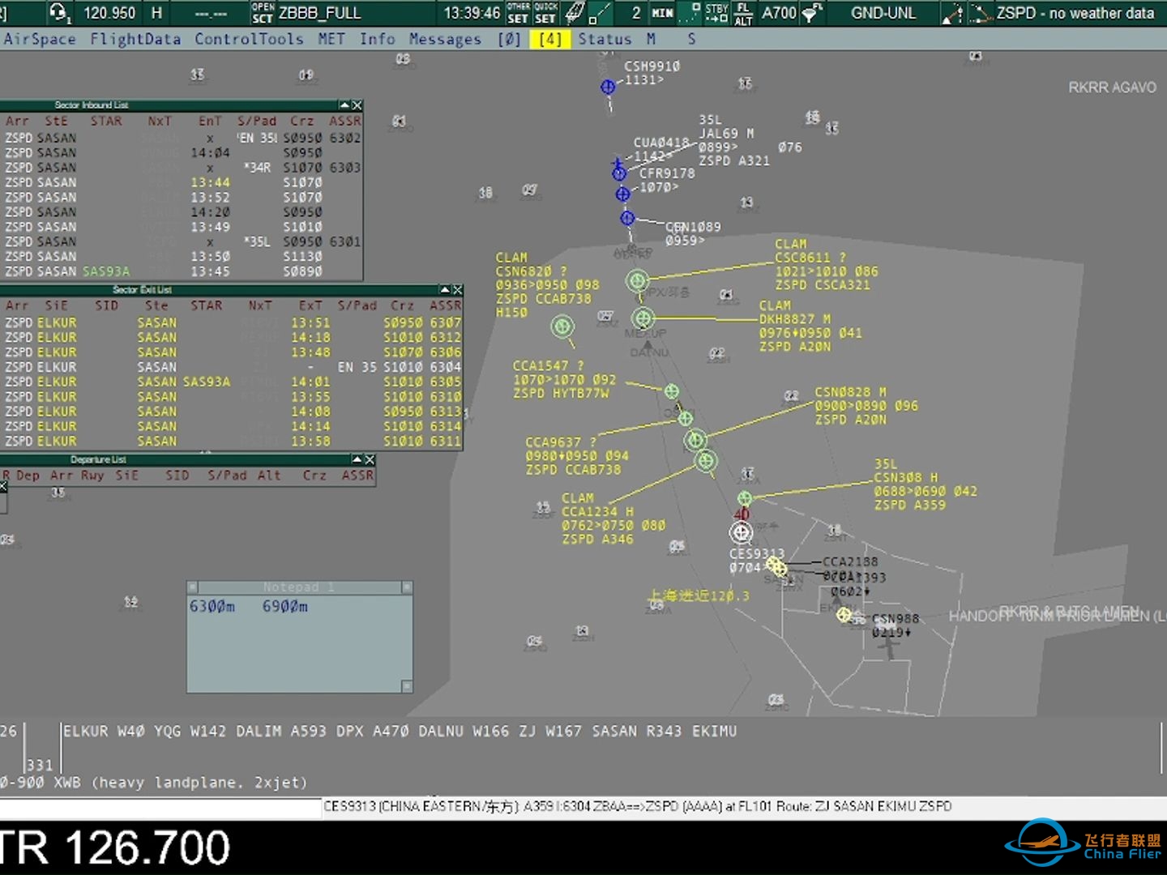Open the A700 transition altitude setting

point(779,13)
